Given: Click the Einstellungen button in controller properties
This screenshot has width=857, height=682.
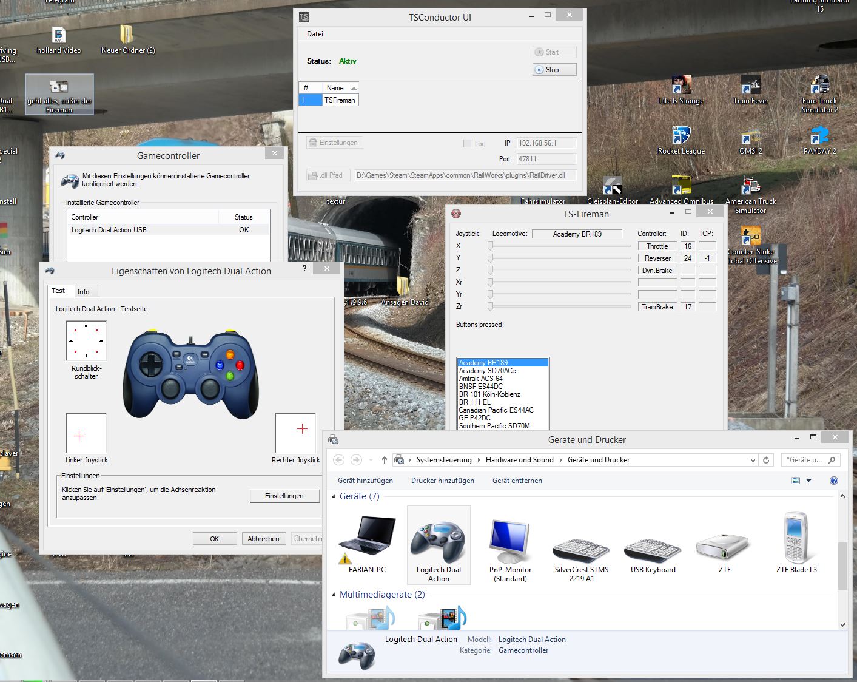Looking at the screenshot, I should click(284, 496).
